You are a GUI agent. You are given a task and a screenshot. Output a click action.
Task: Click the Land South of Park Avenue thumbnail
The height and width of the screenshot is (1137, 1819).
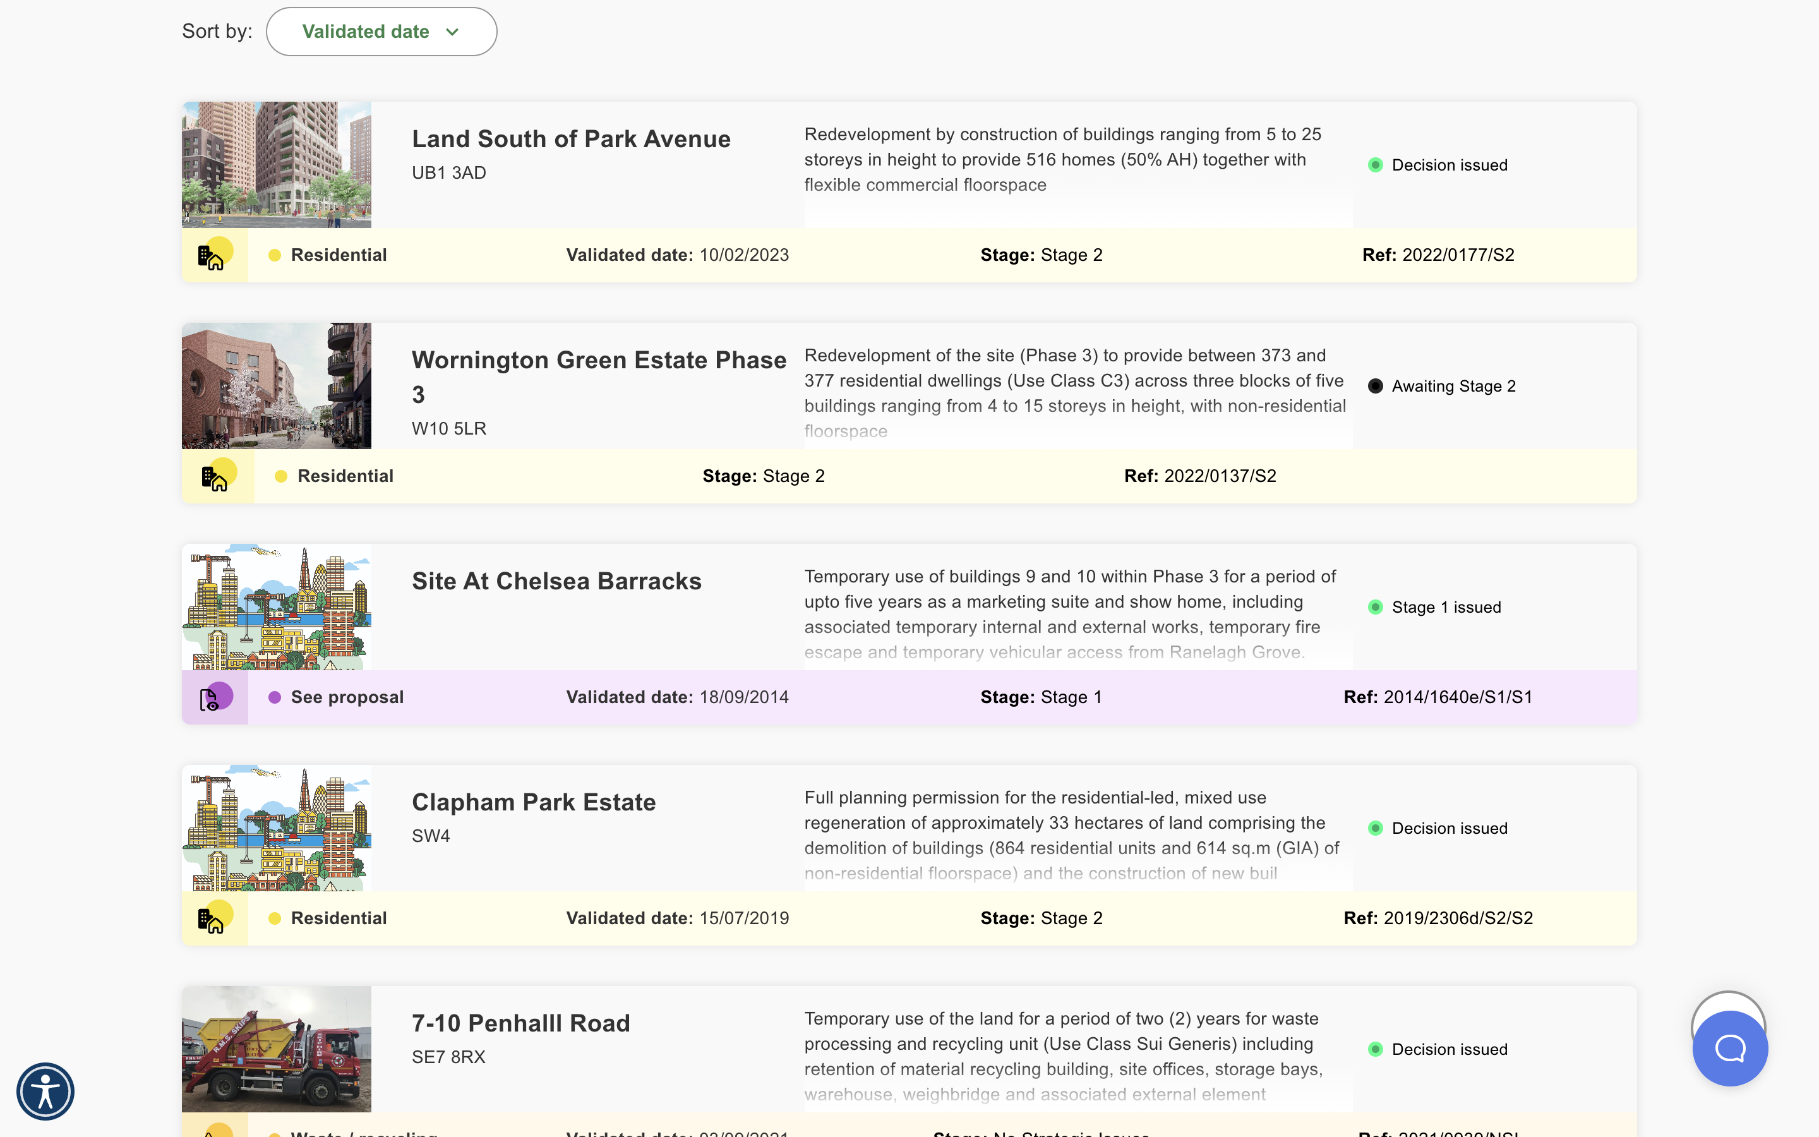277,164
